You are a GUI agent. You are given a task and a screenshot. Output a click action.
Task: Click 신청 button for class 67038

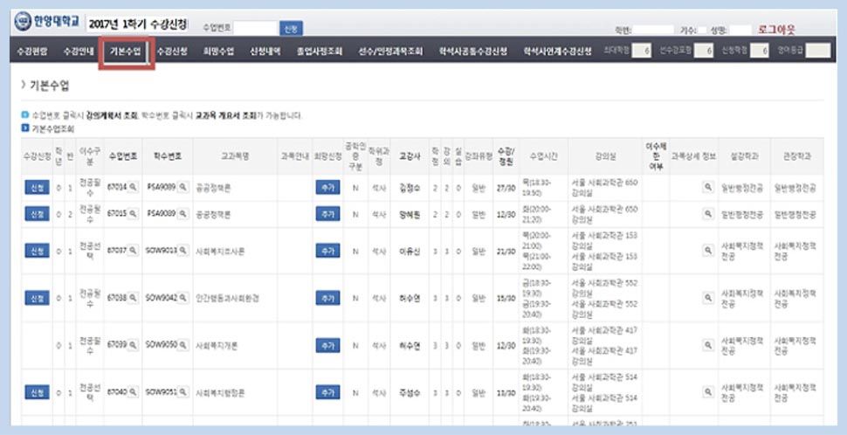coord(37,298)
